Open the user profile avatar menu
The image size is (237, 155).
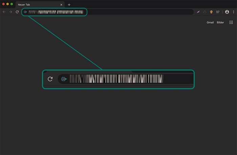(227, 12)
